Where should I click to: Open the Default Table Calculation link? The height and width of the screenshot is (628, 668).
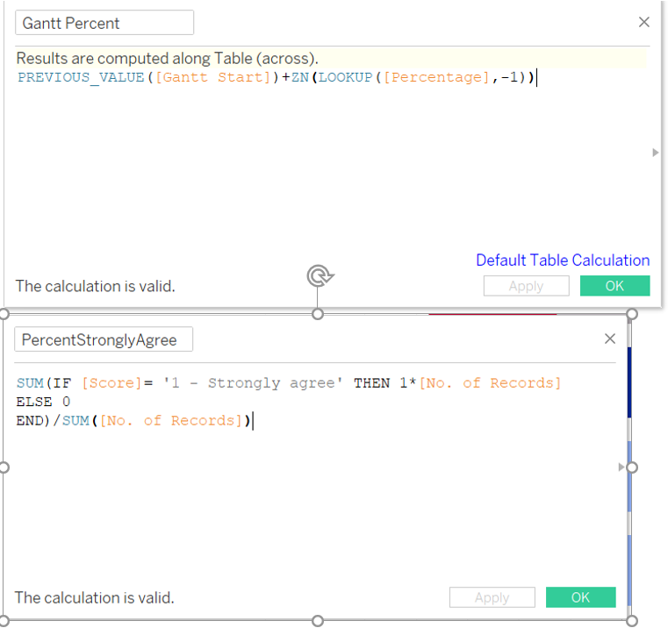click(563, 260)
